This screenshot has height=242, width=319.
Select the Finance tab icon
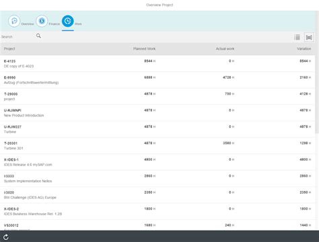[42, 21]
